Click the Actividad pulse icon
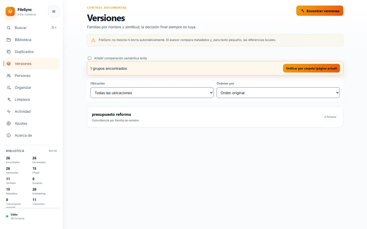Screen dimensions: 367x229 click(9, 111)
